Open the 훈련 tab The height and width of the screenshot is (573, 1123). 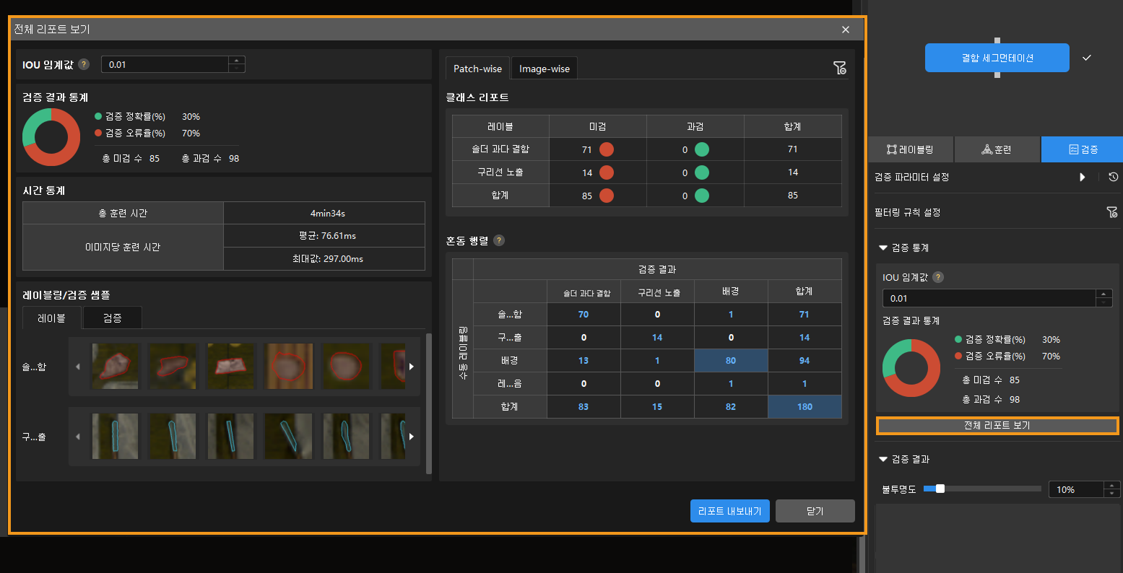point(997,149)
